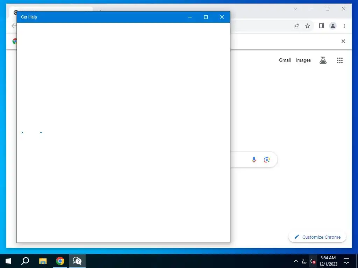The height and width of the screenshot is (268, 358).
Task: Bookmark this tab with the star icon
Action: pos(308,26)
